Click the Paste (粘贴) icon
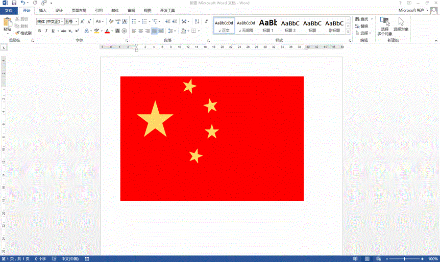 7,23
